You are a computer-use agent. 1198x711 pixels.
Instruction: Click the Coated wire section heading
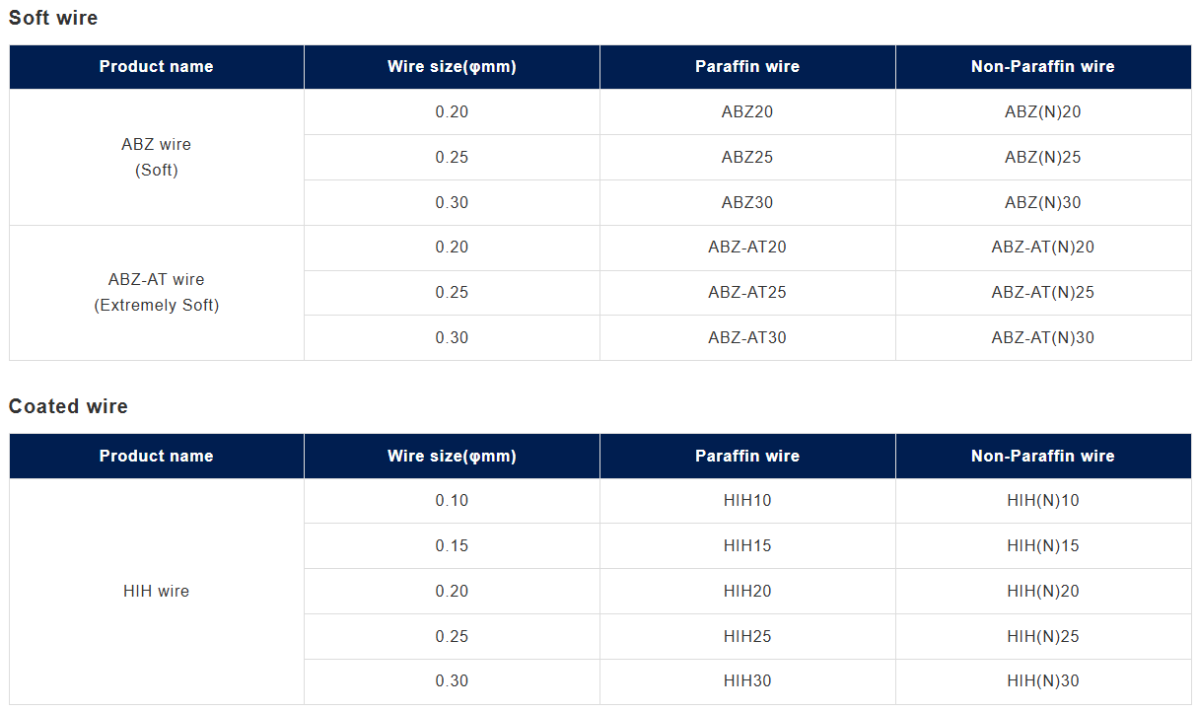pyautogui.click(x=68, y=406)
